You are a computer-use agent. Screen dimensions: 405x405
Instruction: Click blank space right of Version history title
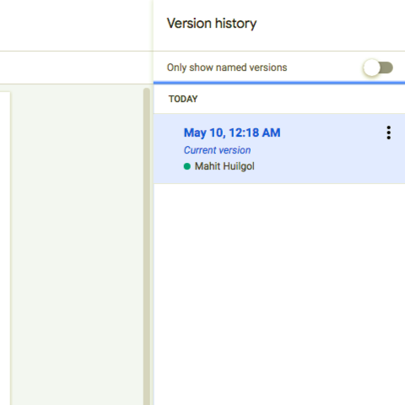tap(331, 24)
